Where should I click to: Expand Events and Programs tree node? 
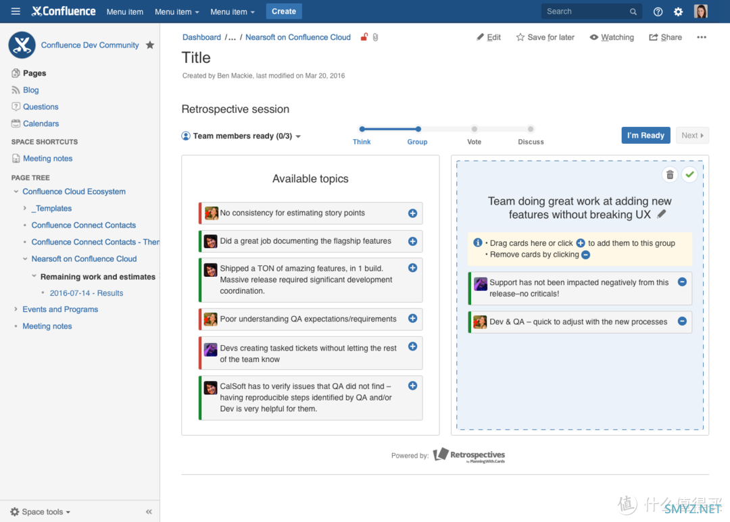click(x=16, y=309)
